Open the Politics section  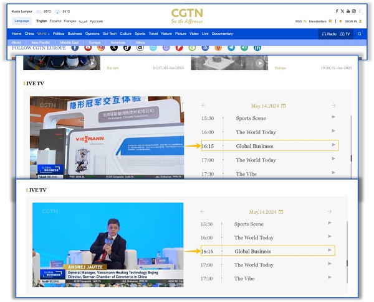click(59, 34)
